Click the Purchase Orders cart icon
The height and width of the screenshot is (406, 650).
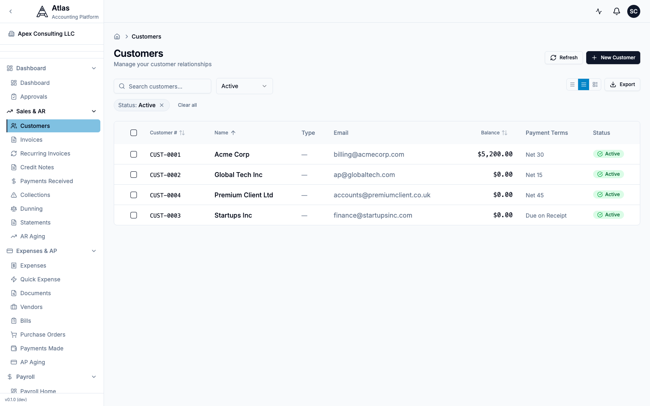(x=14, y=335)
